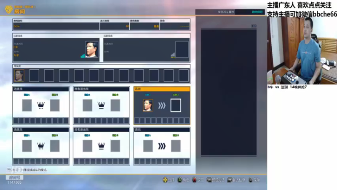Click the crown icon in lower 选拔战 card
The image size is (337, 190).
pyautogui.click(x=40, y=146)
